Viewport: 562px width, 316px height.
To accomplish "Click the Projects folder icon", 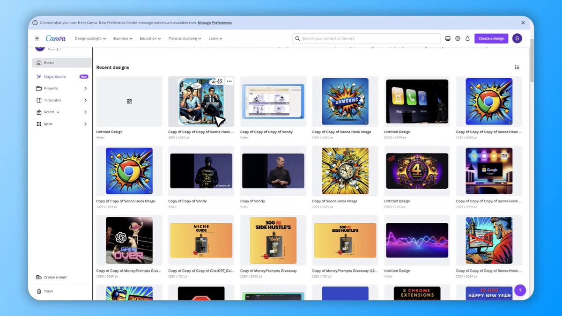I will pos(39,88).
